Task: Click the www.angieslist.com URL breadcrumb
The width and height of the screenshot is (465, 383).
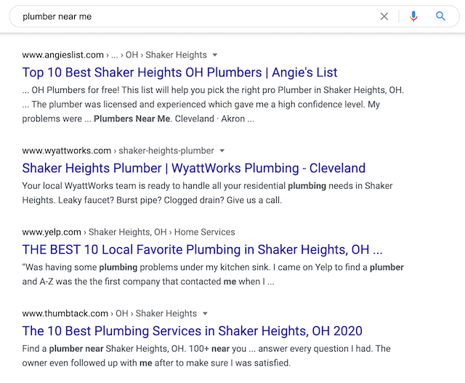Action: tap(64, 55)
